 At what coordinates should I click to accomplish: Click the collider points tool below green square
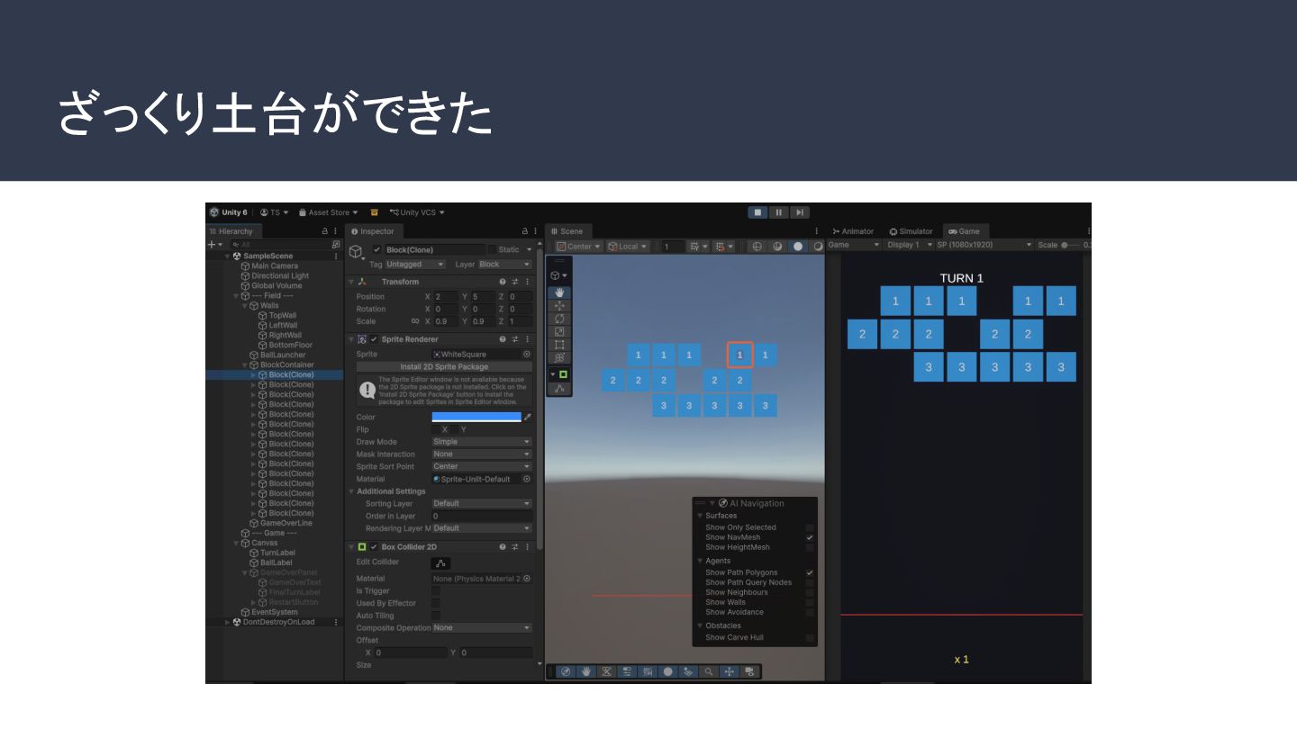[x=559, y=389]
